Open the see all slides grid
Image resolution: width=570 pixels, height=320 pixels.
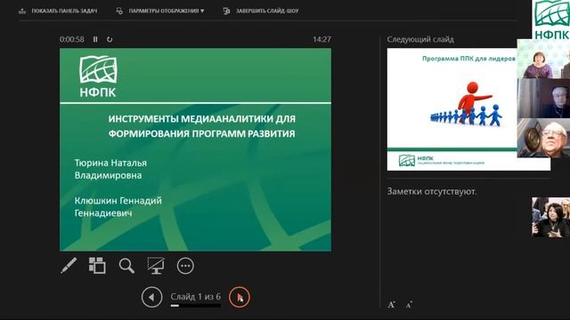tap(97, 266)
